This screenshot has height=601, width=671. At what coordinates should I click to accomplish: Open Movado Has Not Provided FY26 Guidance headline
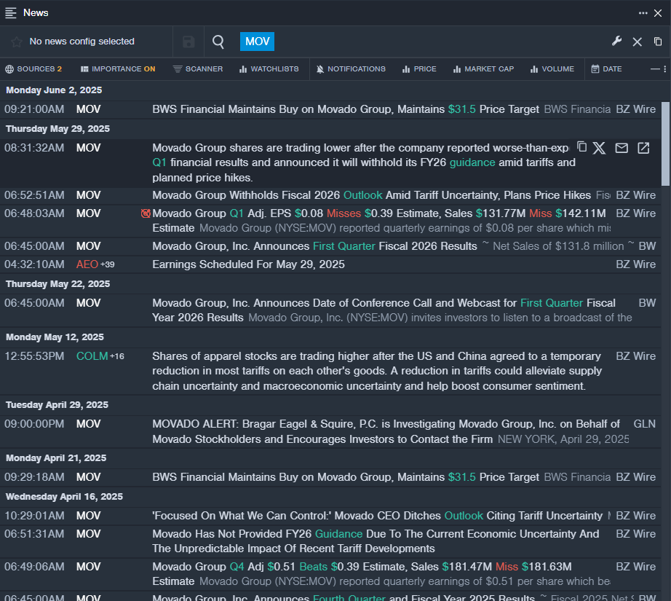(376, 541)
